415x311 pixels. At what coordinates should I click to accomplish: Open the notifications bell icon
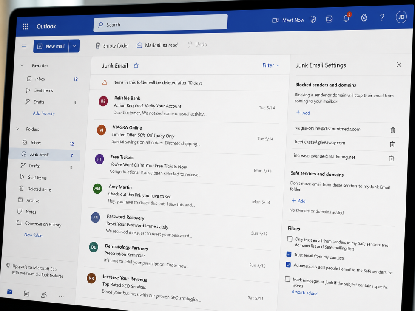click(x=346, y=18)
